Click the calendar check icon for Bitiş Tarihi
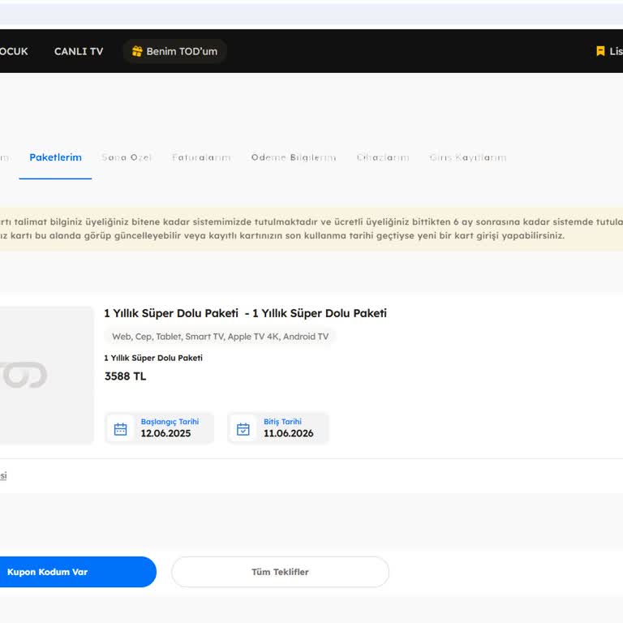Image resolution: width=623 pixels, height=623 pixels. (243, 428)
